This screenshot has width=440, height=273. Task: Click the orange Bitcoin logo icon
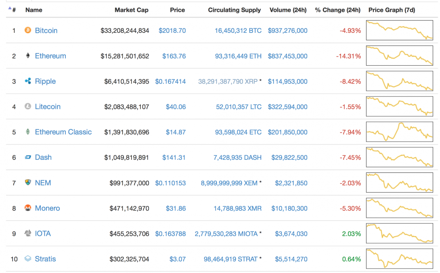tap(28, 30)
